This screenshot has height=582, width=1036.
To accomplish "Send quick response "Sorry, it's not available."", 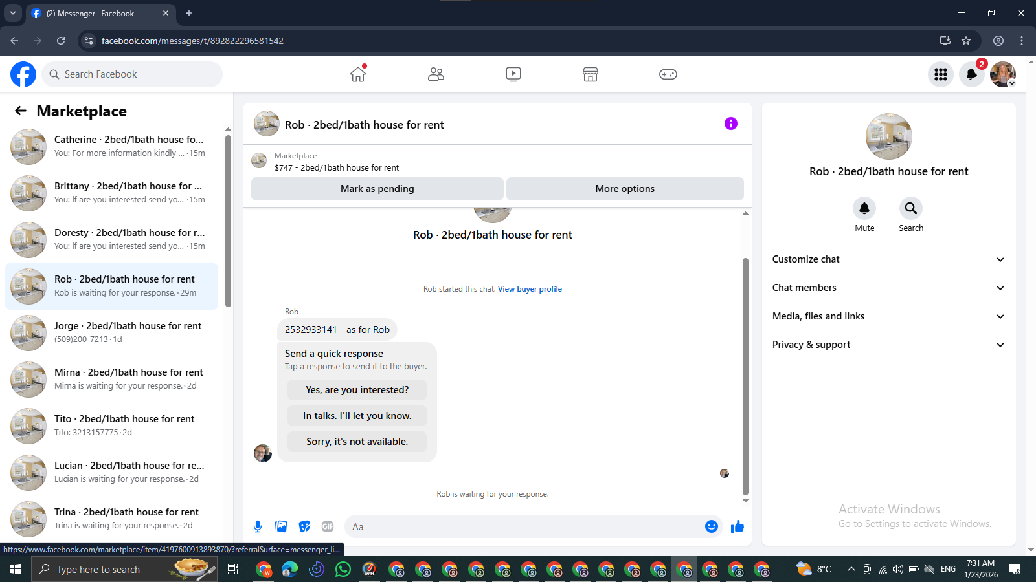I will pyautogui.click(x=357, y=442).
